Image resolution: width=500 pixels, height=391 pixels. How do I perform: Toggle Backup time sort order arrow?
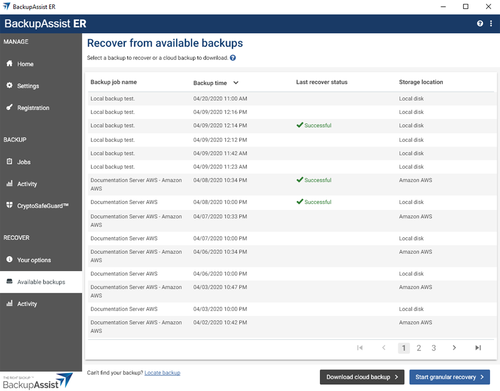click(x=236, y=83)
